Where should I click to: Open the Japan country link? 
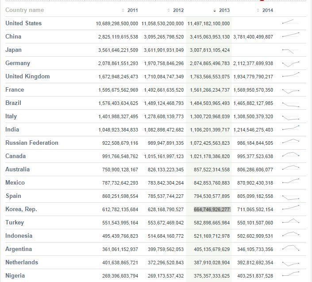tap(13, 50)
